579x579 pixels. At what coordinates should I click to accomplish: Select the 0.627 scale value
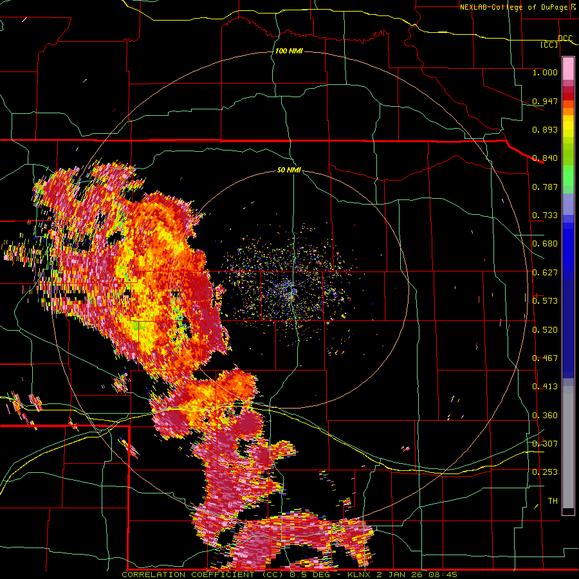[545, 273]
